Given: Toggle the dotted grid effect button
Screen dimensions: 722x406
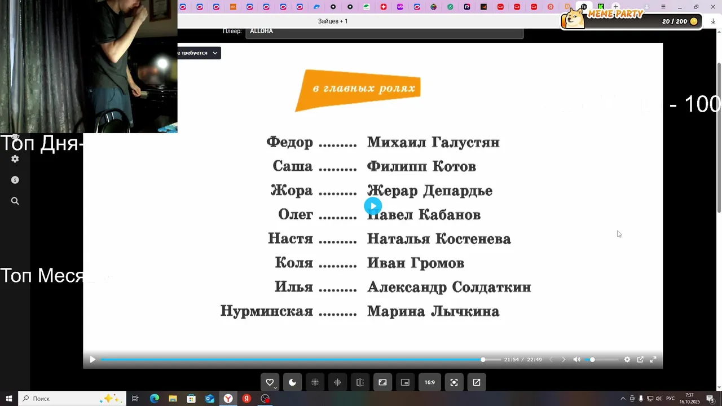Looking at the screenshot, I should click(315, 382).
